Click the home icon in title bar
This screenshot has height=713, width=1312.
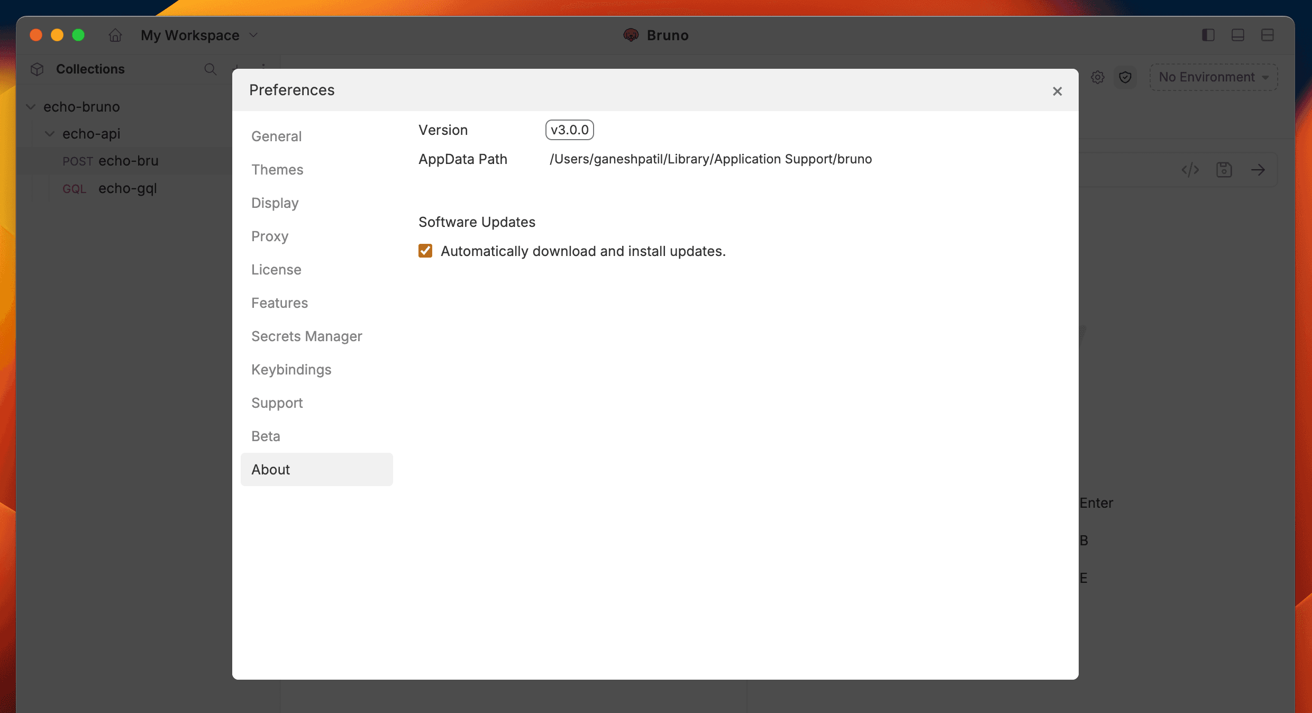pyautogui.click(x=115, y=35)
